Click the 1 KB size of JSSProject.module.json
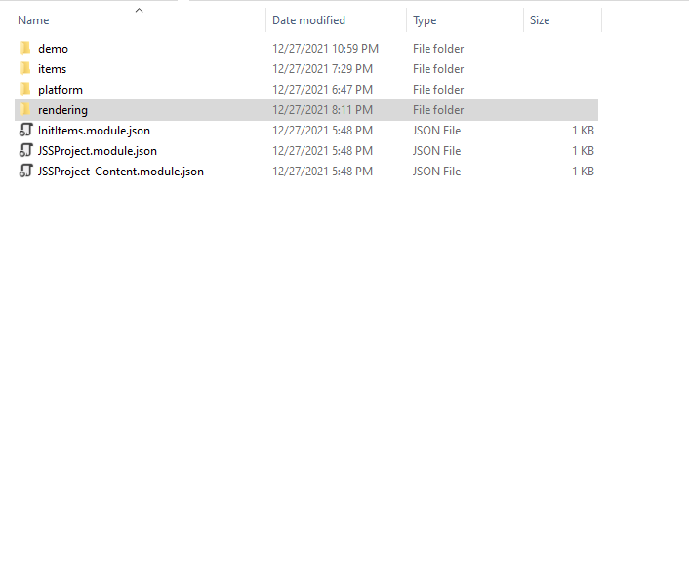Screen dimensions: 689x573 (583, 151)
